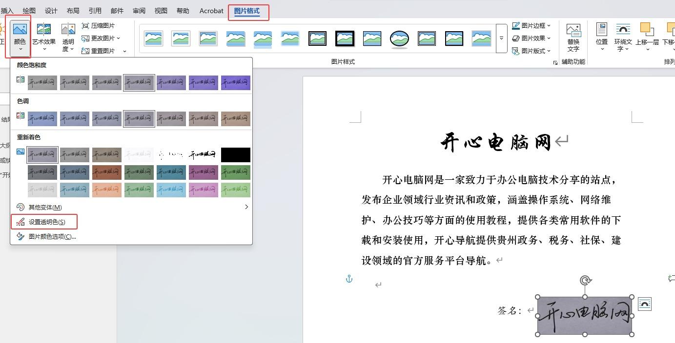
Task: Click the 压缩图片 compress picture icon
Action: coord(85,26)
